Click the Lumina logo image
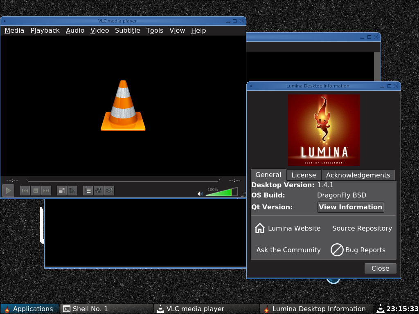 pyautogui.click(x=324, y=130)
